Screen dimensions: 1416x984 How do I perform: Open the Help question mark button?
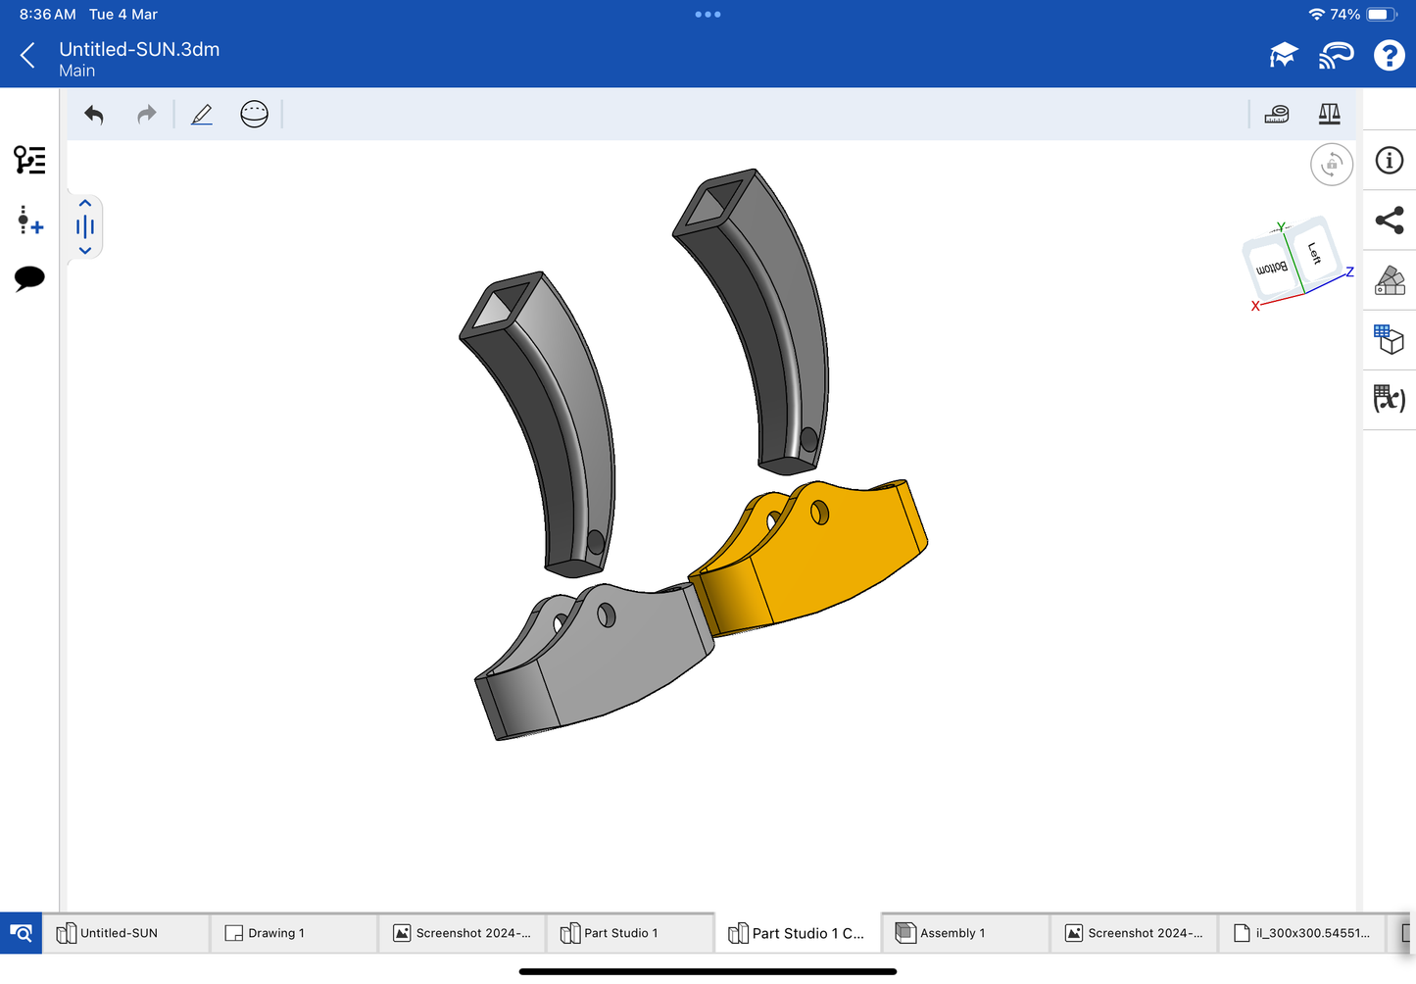point(1389,56)
